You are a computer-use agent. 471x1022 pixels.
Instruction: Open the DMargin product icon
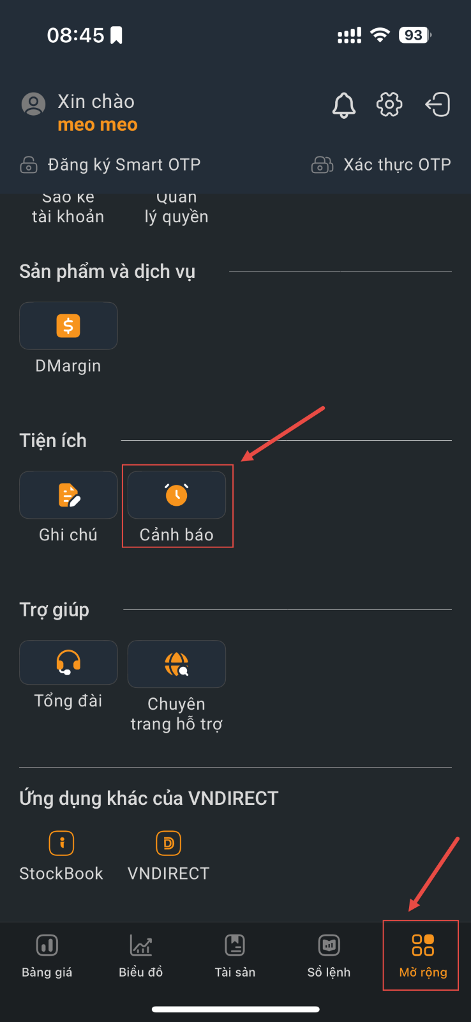point(68,326)
